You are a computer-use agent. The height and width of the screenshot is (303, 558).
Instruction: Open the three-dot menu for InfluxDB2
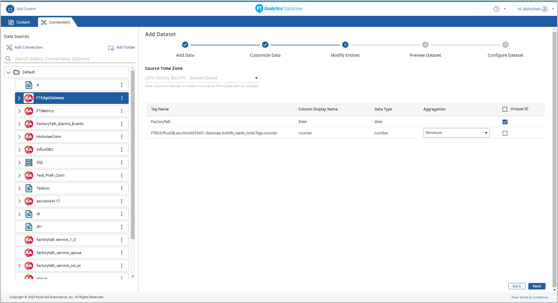click(x=122, y=150)
